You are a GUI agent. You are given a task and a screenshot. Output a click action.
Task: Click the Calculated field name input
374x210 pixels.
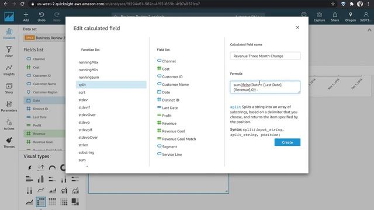coord(265,56)
